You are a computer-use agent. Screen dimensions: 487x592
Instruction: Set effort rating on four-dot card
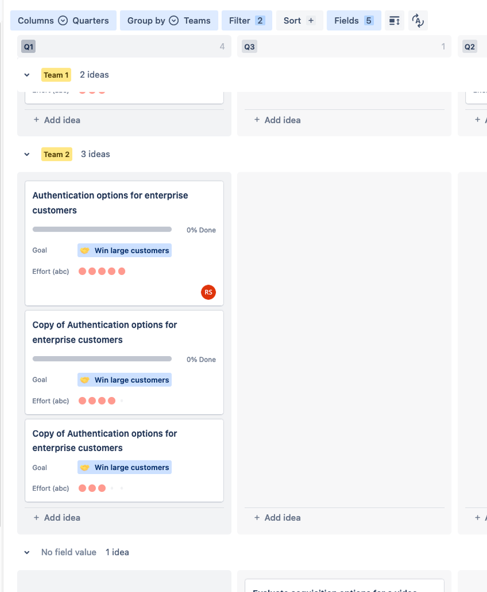click(102, 401)
